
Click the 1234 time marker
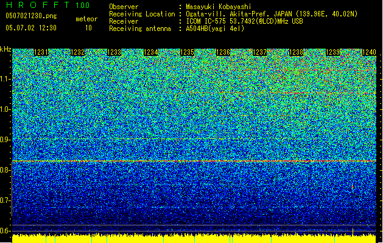150,52
